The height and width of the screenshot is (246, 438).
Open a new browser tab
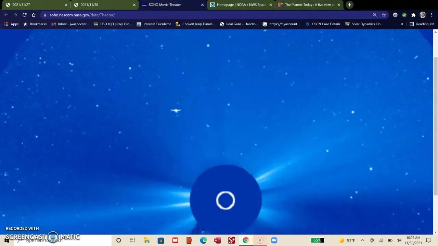coord(349,5)
